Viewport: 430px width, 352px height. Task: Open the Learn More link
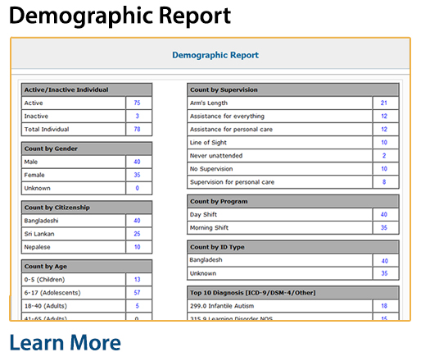[x=65, y=343]
